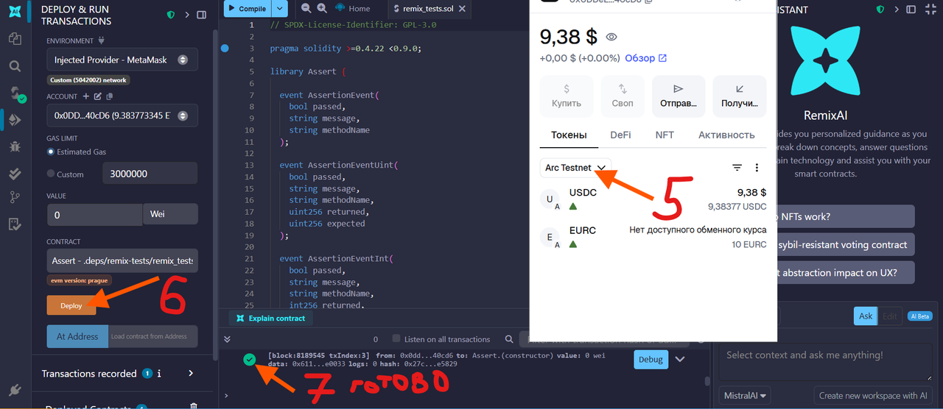Click the green success checkmark in terminal

tap(250, 359)
